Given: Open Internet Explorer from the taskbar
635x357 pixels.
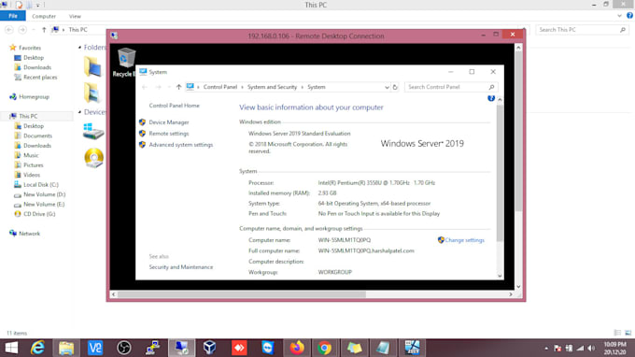Looking at the screenshot, I should tap(37, 348).
